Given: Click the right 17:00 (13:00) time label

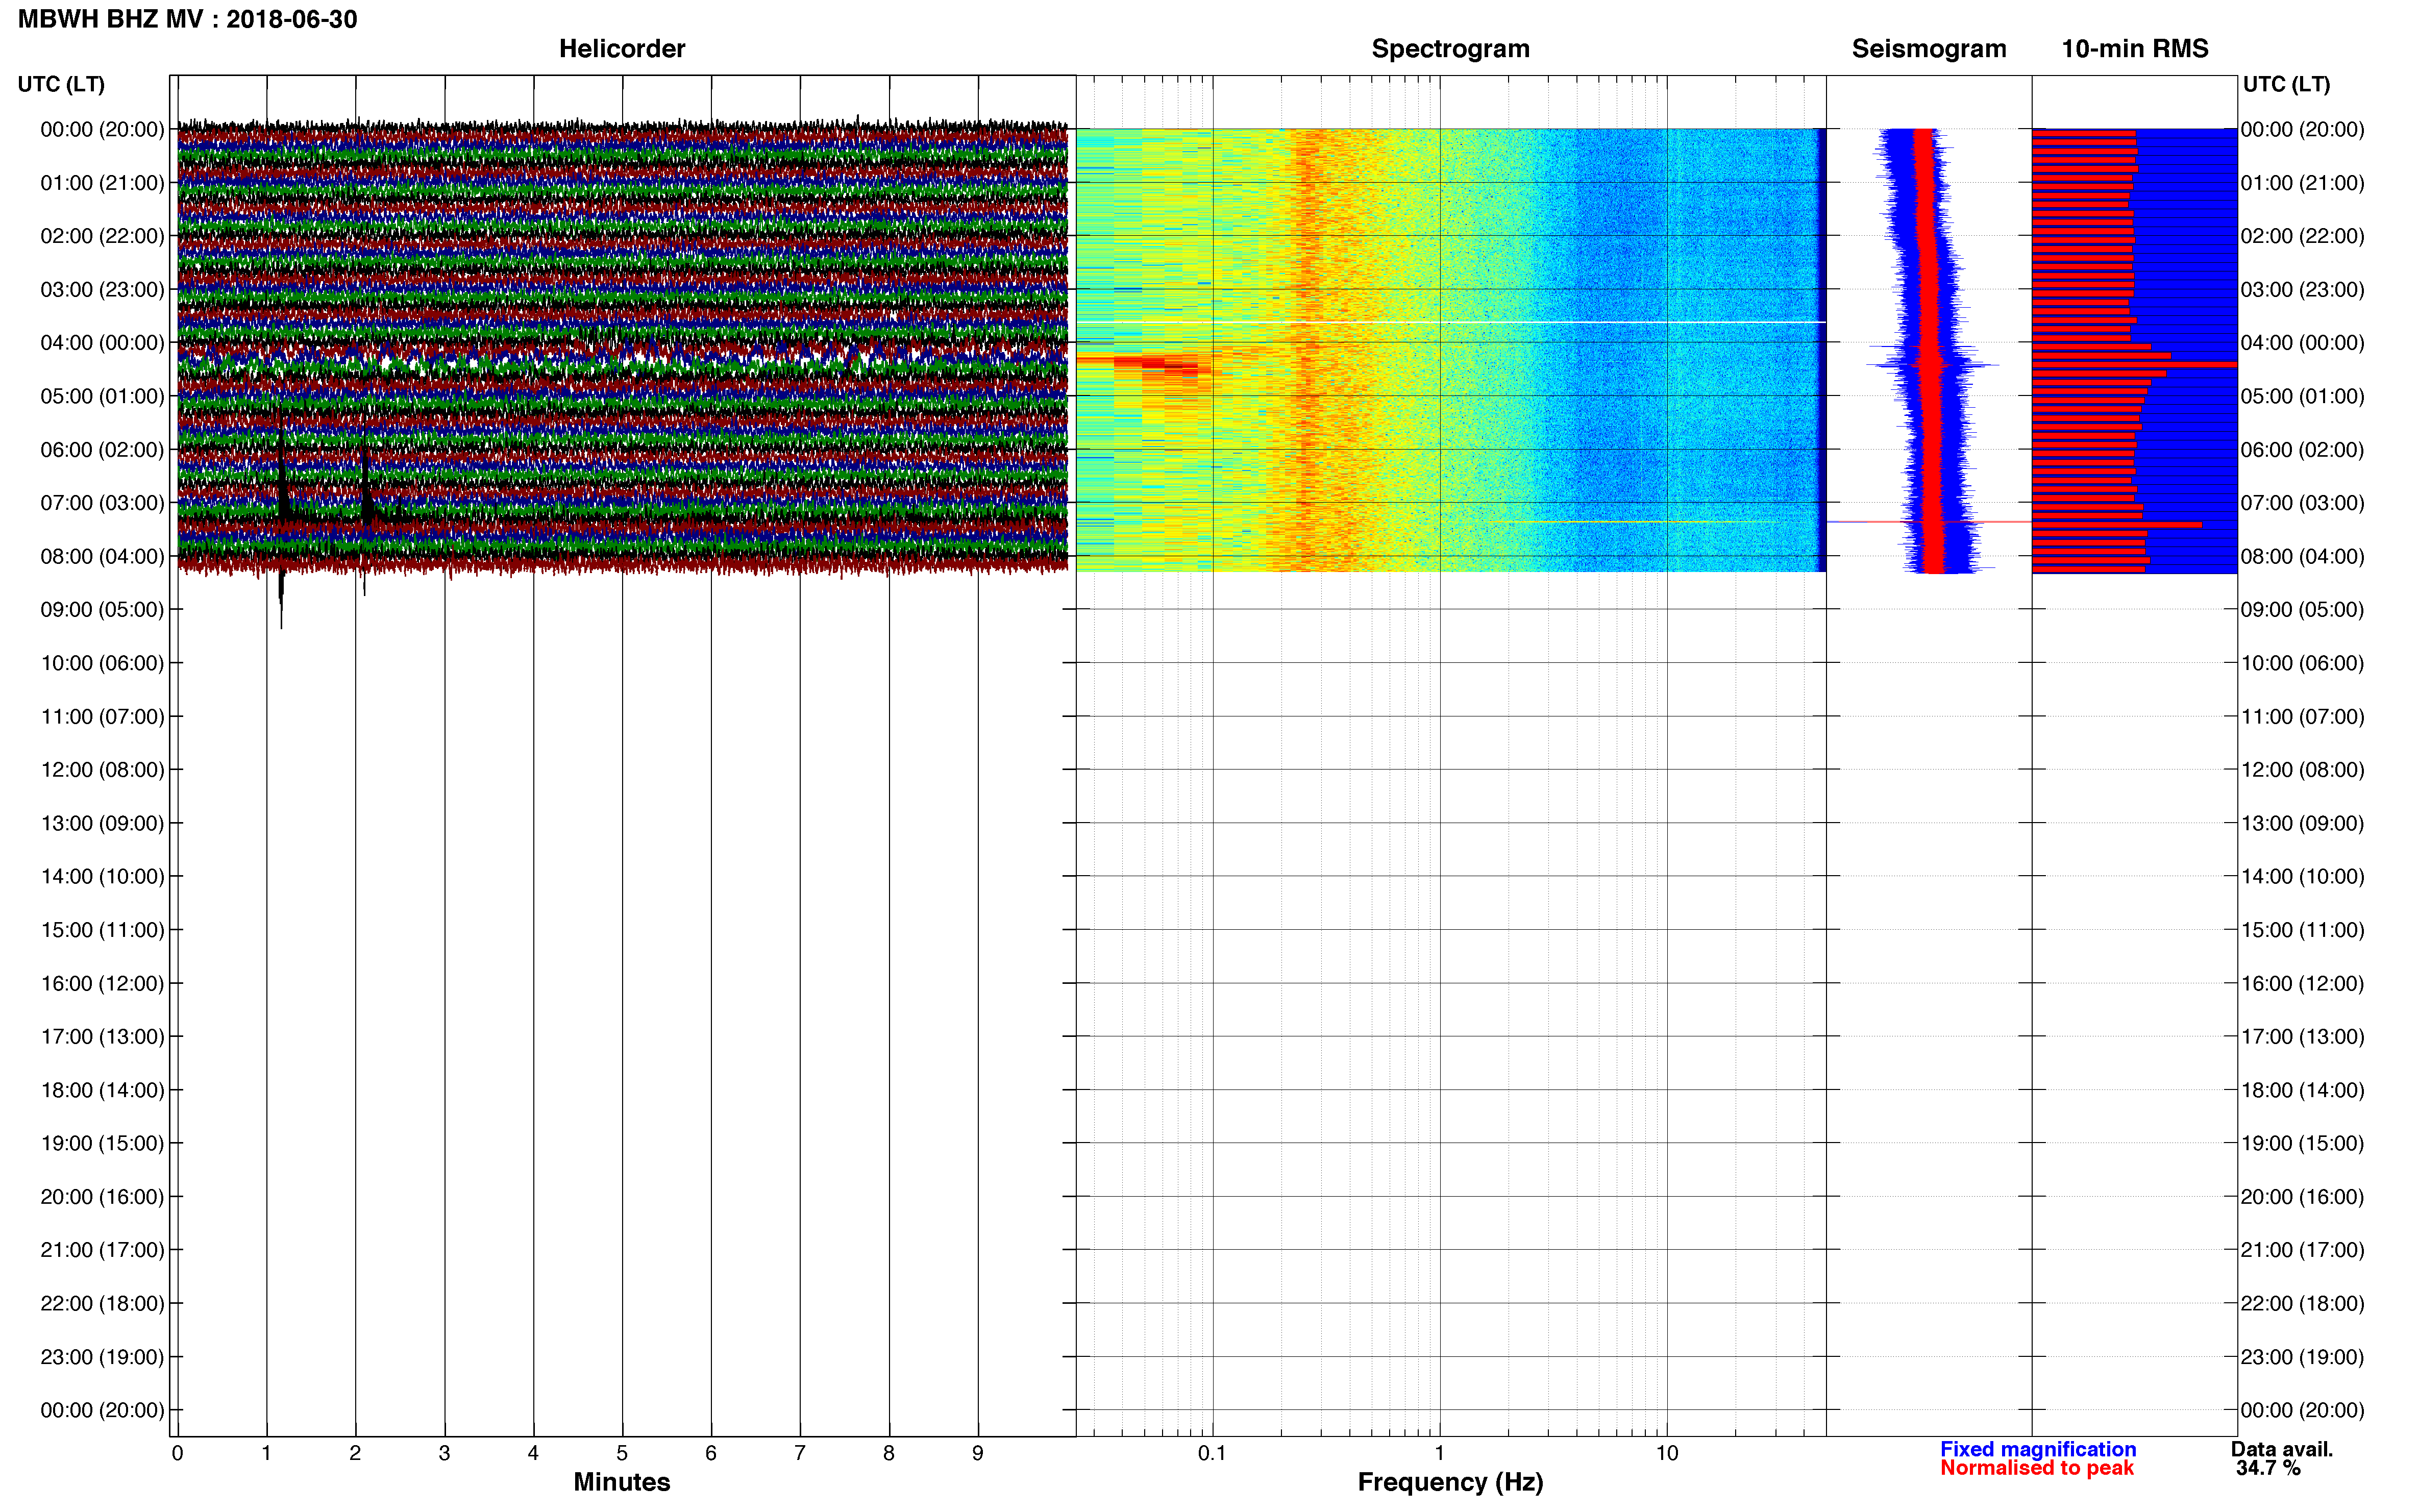Looking at the screenshot, I should [x=2302, y=1037].
